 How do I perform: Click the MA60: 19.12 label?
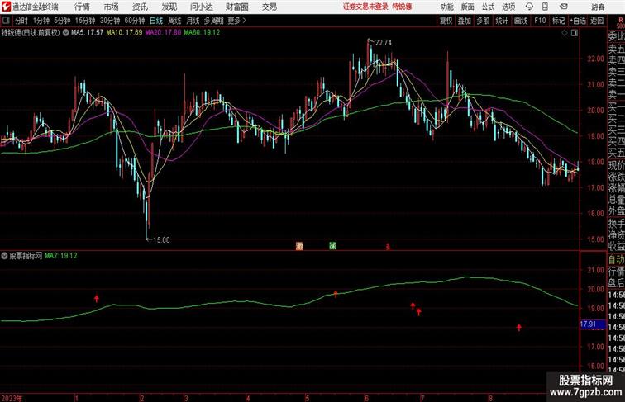[x=202, y=33]
